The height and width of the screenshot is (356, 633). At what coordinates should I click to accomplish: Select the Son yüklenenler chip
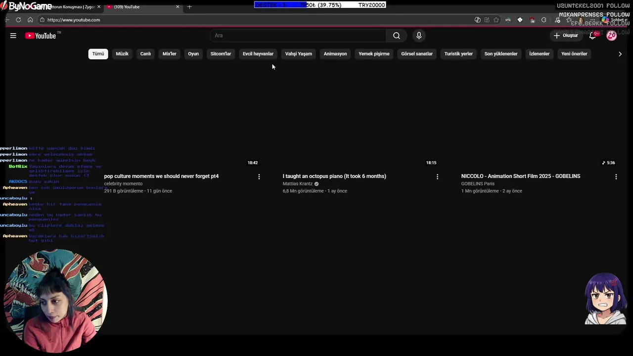(x=501, y=54)
